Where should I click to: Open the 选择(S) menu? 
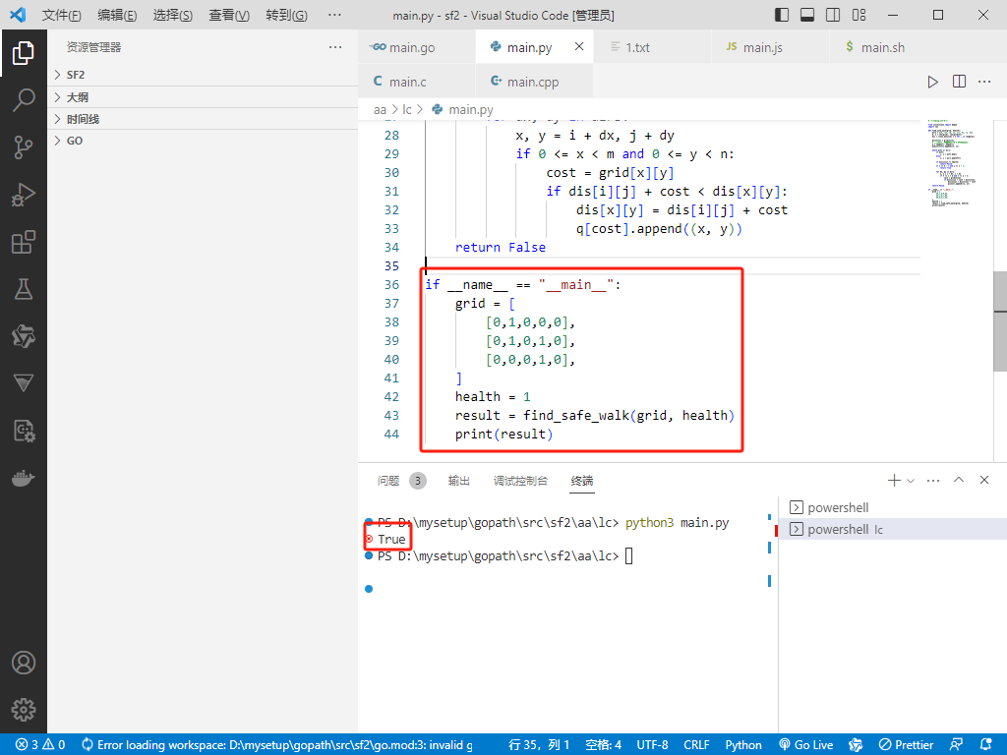tap(173, 15)
